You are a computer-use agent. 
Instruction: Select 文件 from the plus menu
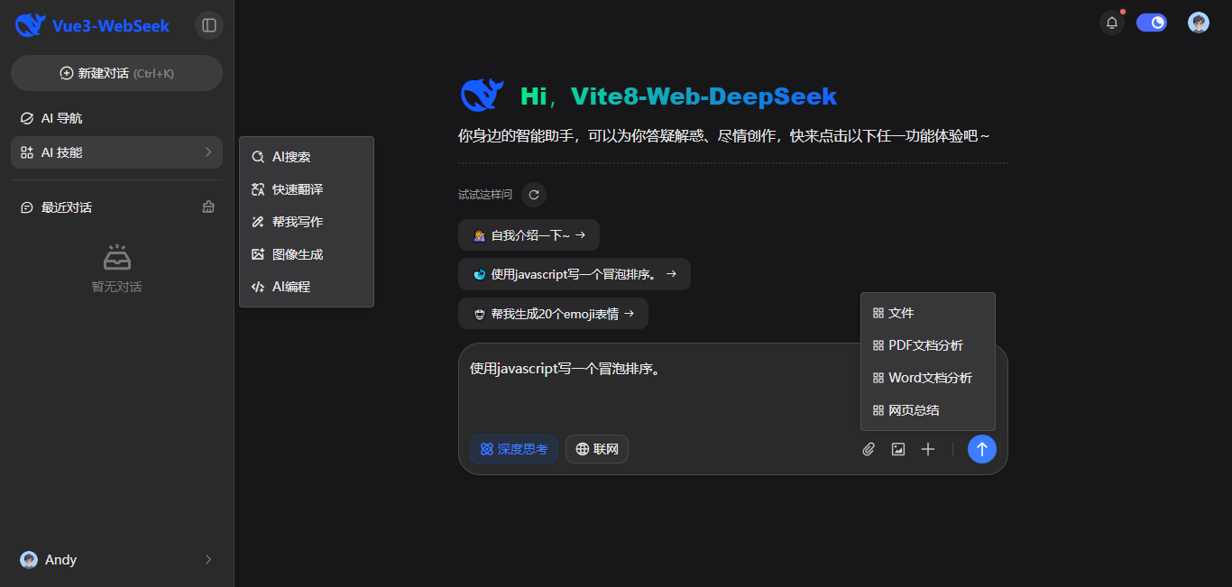click(928, 313)
